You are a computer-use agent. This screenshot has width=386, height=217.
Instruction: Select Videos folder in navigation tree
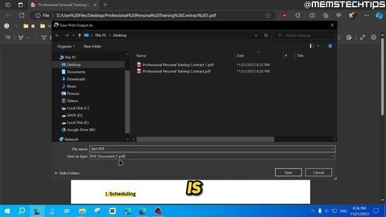click(70, 101)
